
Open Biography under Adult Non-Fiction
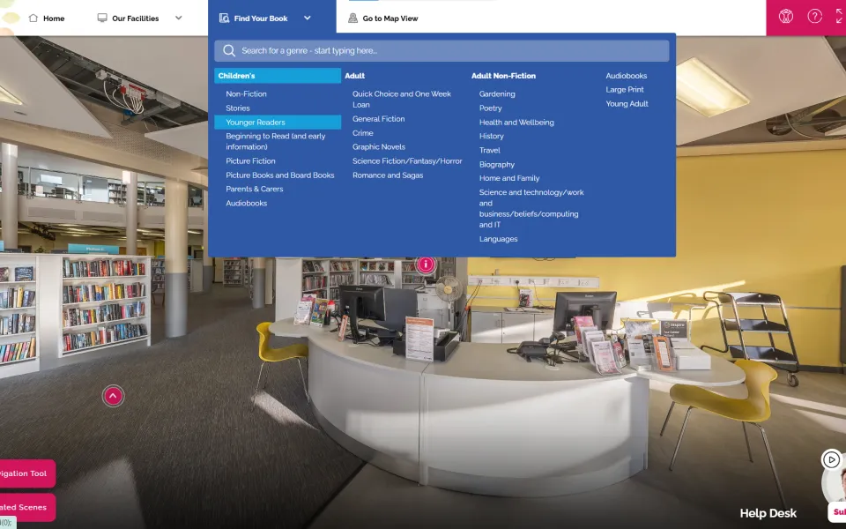point(497,165)
